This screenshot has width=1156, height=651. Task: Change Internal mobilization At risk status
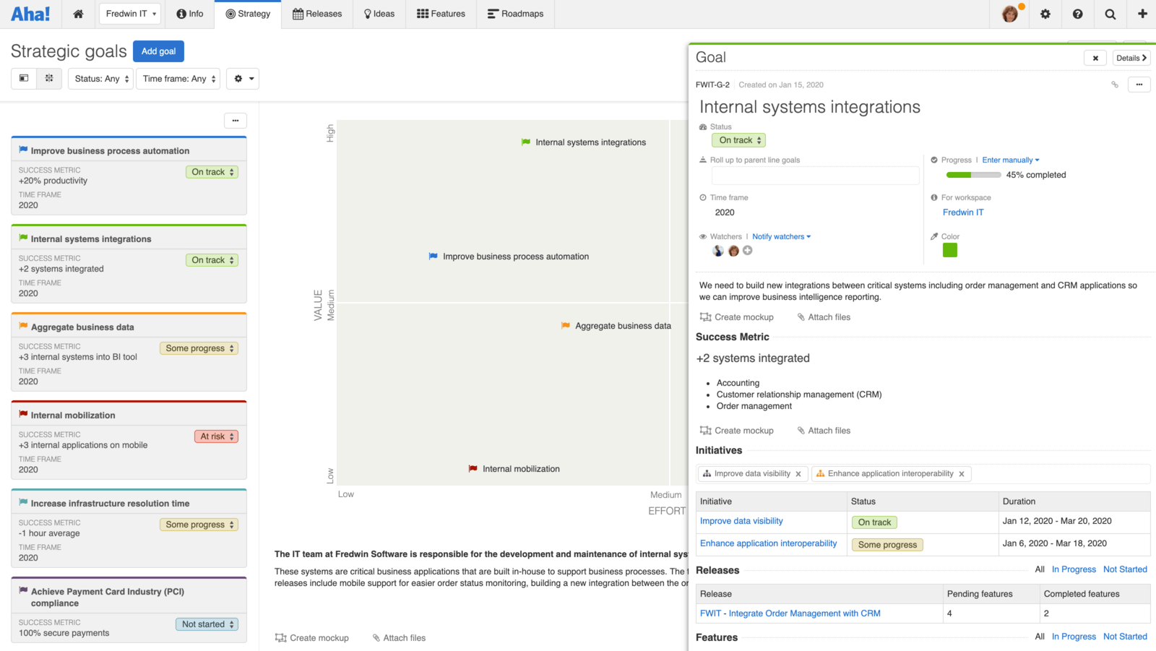coord(217,436)
